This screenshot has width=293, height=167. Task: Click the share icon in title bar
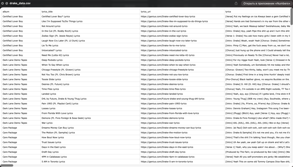(x=236, y=3)
